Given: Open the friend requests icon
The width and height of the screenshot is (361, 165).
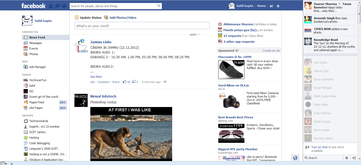Looking at the screenshot, I should pos(51,5).
